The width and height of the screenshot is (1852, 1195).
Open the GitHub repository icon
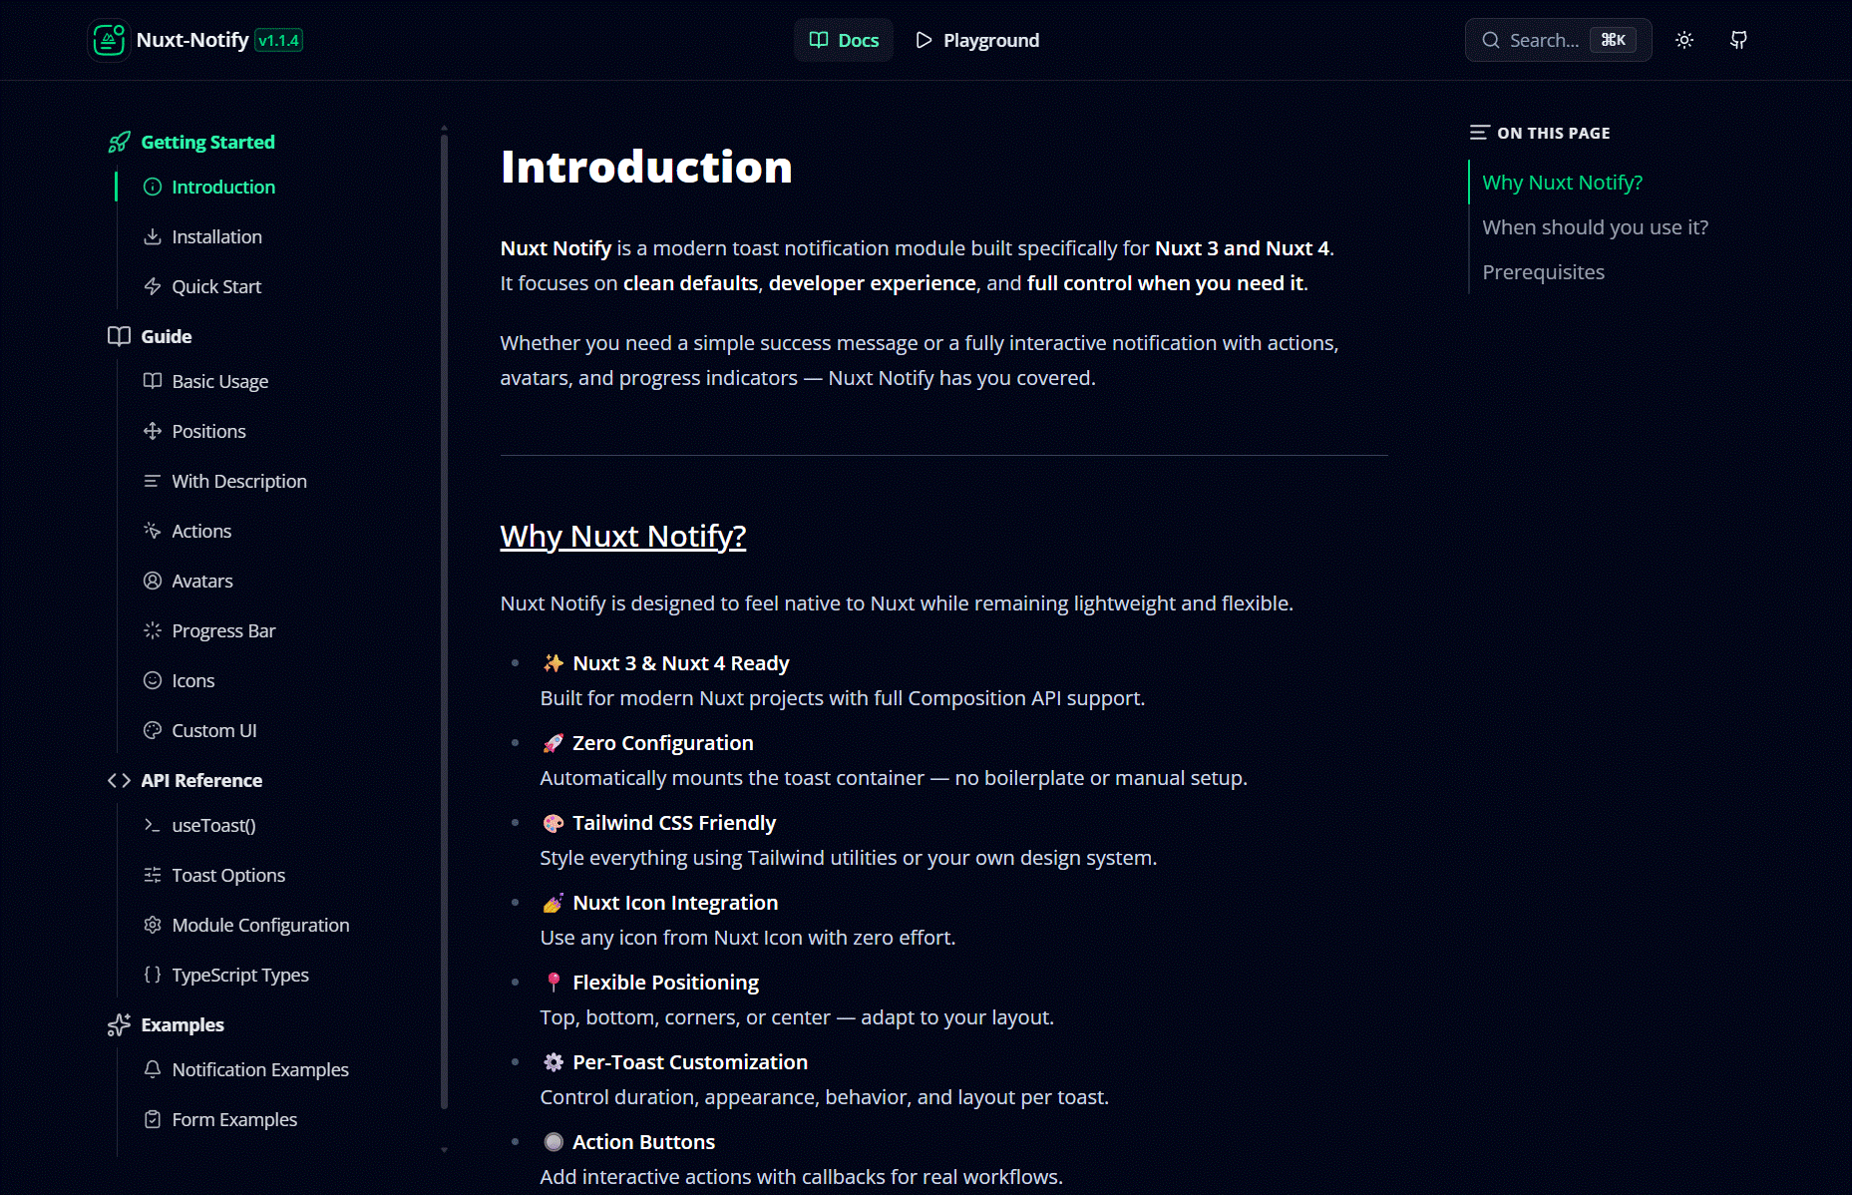[1737, 40]
